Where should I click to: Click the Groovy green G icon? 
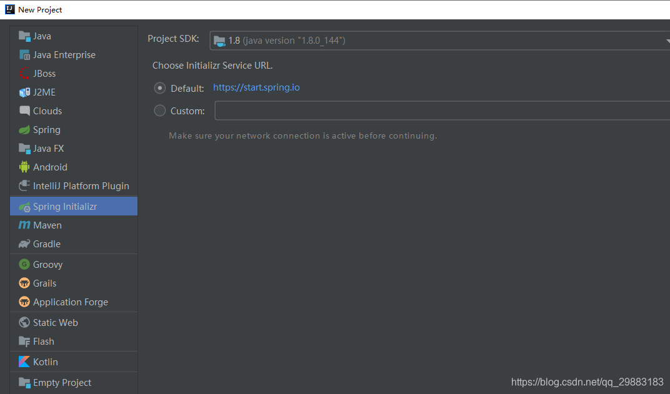click(x=24, y=264)
